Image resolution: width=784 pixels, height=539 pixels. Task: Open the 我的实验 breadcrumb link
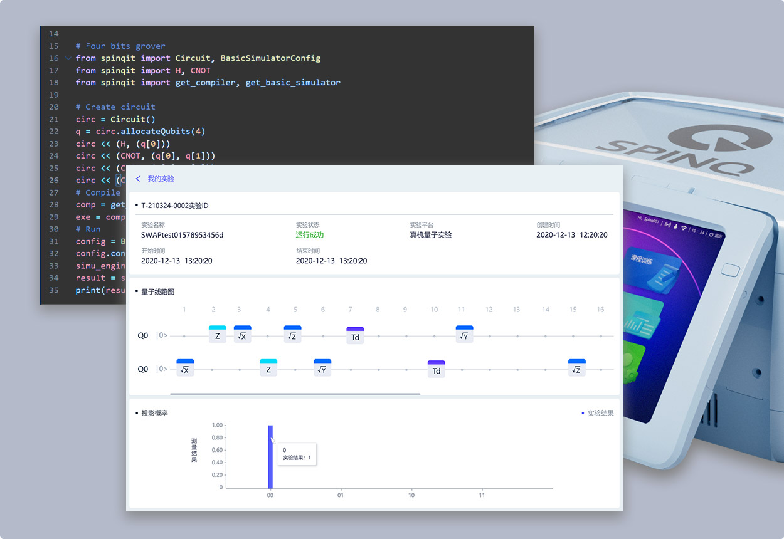pyautogui.click(x=161, y=179)
